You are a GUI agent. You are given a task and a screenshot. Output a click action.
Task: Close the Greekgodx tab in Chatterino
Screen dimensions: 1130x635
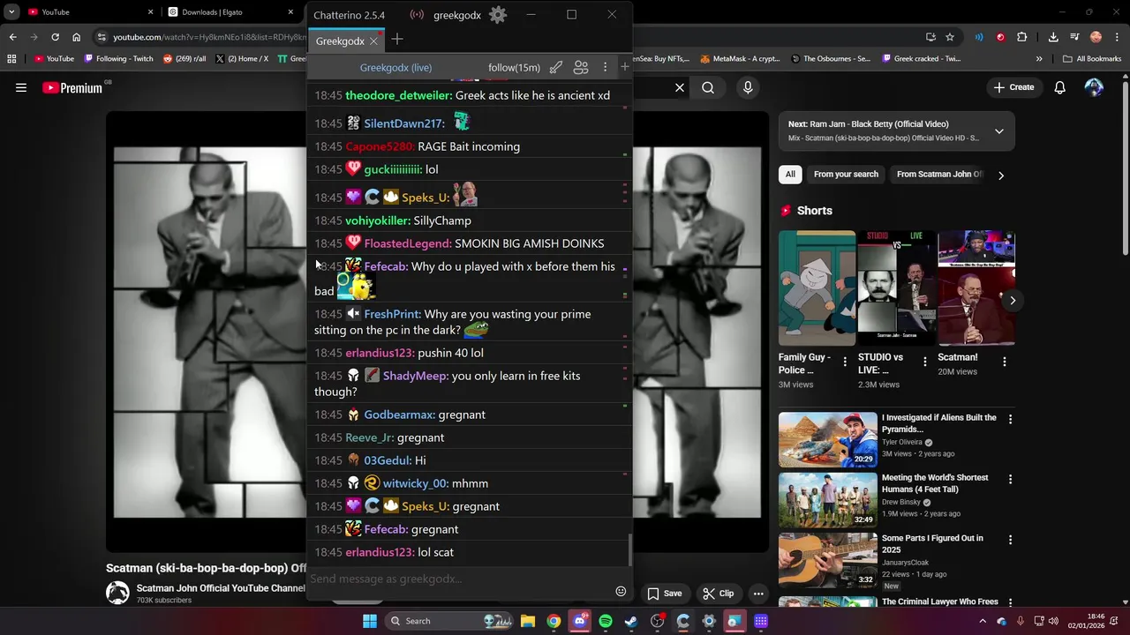(x=373, y=41)
